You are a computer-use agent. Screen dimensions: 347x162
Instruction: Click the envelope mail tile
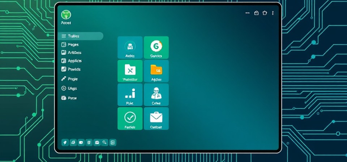(156, 118)
